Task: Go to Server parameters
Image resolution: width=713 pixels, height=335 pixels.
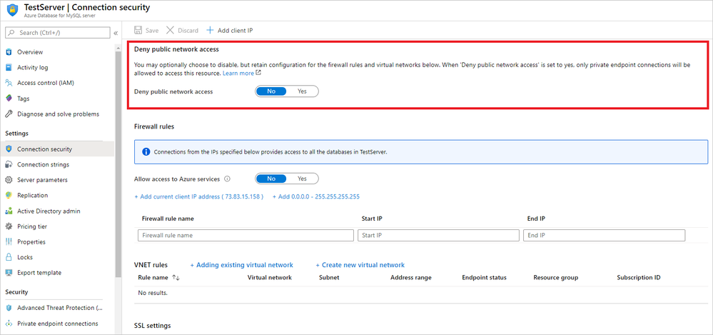Action: (x=42, y=180)
